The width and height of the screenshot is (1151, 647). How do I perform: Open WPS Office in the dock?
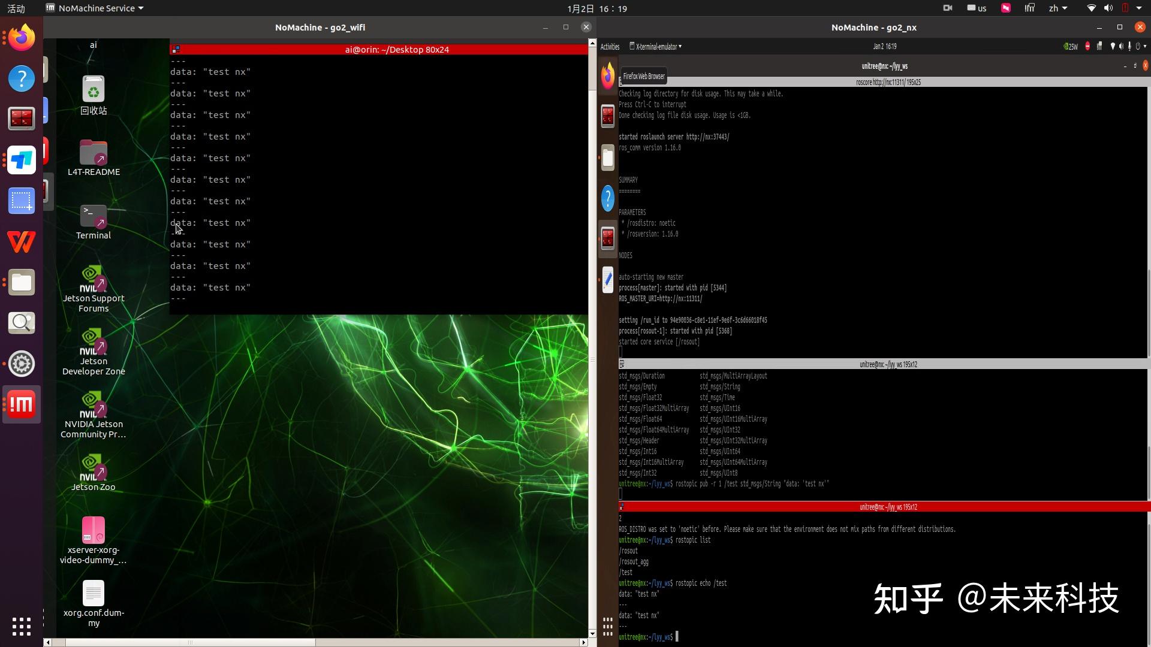click(22, 242)
